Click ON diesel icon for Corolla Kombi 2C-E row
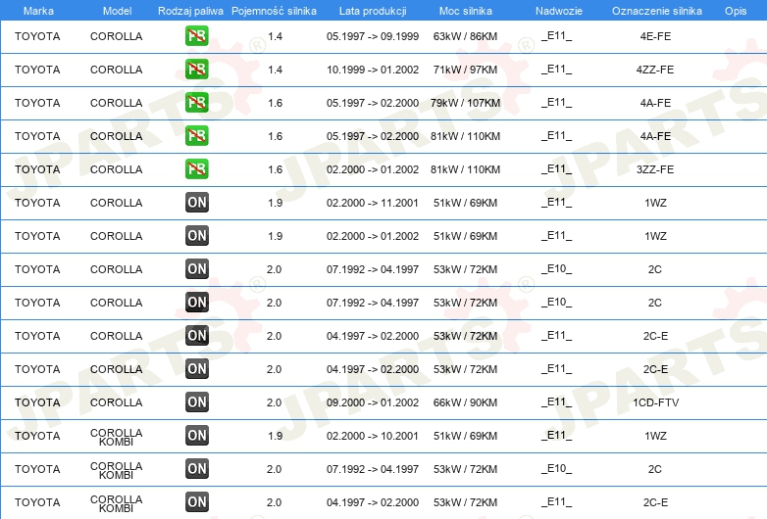The image size is (767, 519). click(196, 501)
